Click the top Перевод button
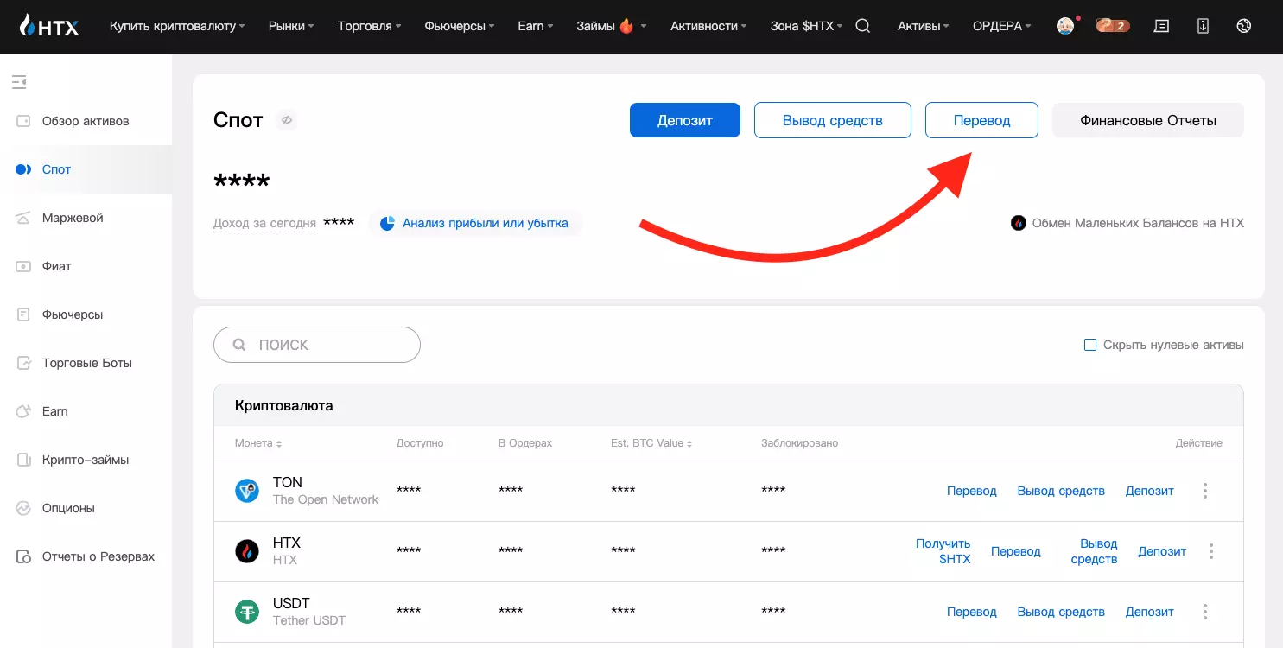 click(981, 120)
